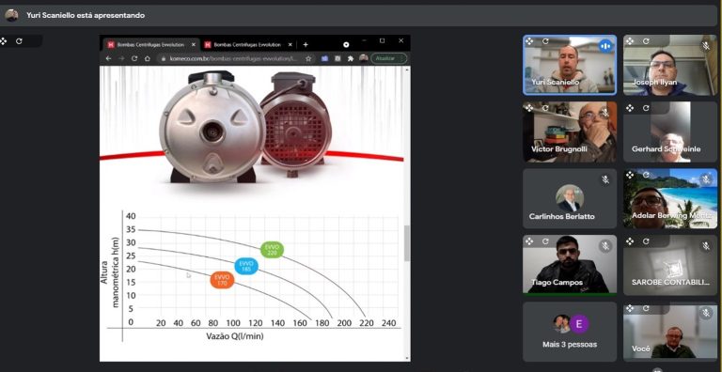This screenshot has width=722, height=372.
Task: Open new browser tab with plus
Action: [x=306, y=45]
